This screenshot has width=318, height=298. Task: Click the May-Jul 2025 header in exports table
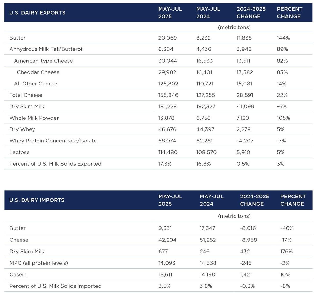pos(170,13)
